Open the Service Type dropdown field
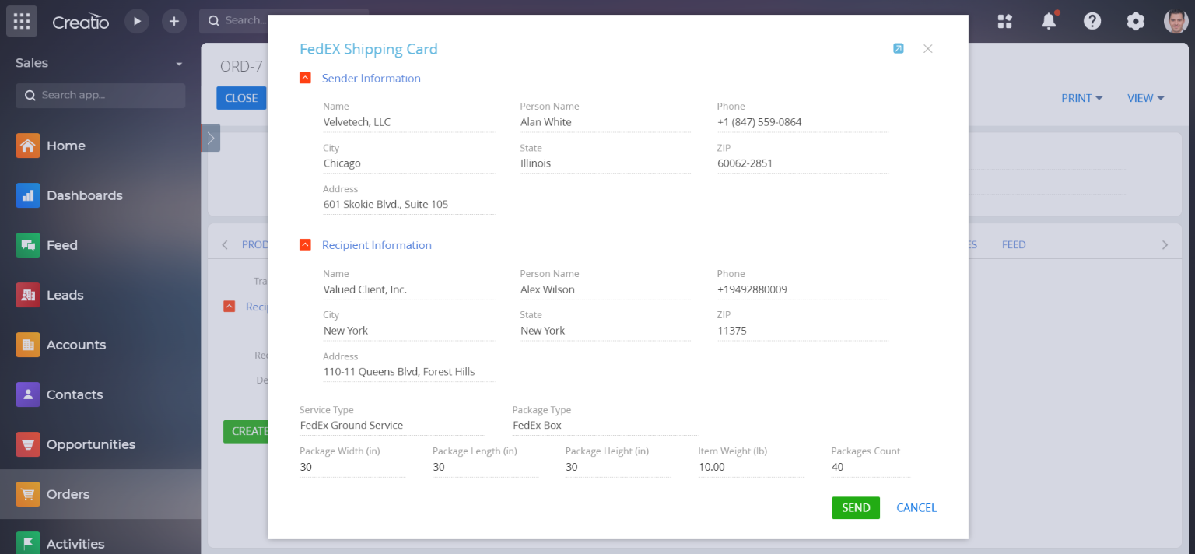The image size is (1195, 554). click(x=392, y=426)
